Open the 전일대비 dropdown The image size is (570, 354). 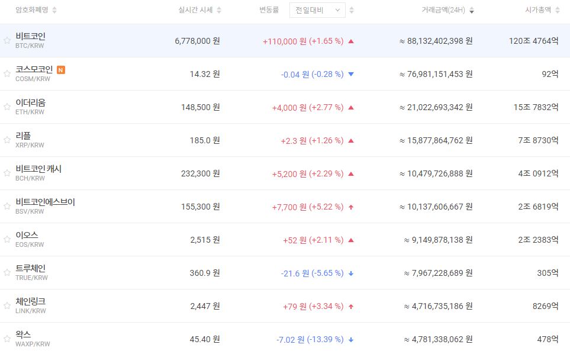[317, 10]
